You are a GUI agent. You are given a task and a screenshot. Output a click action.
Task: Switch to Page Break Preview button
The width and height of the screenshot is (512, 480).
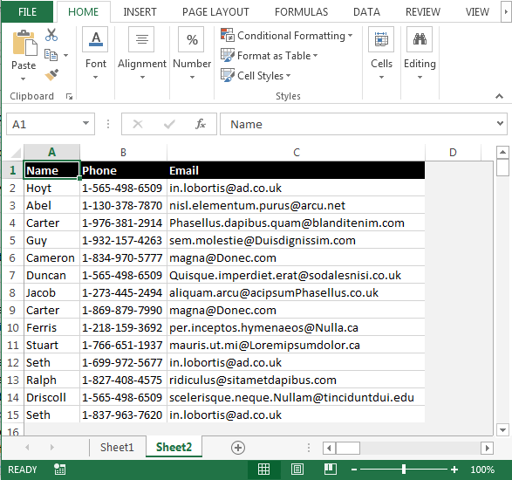point(330,470)
